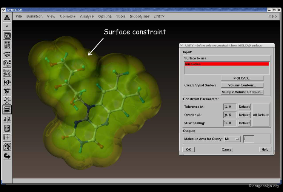Click the MOLCAD... button
Screen dimensions: 283x192
tap(242, 78)
